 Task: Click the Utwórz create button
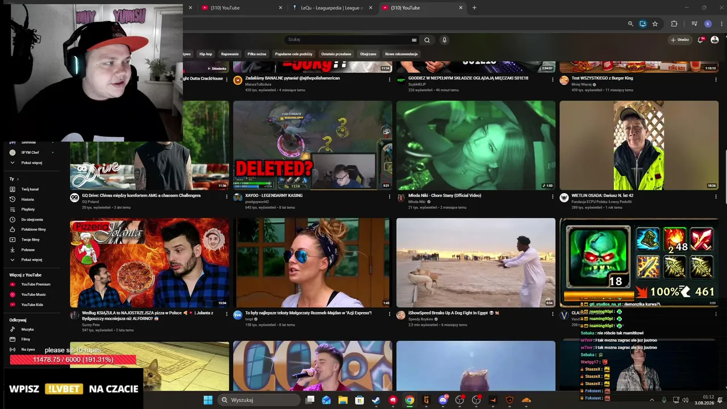pos(680,40)
